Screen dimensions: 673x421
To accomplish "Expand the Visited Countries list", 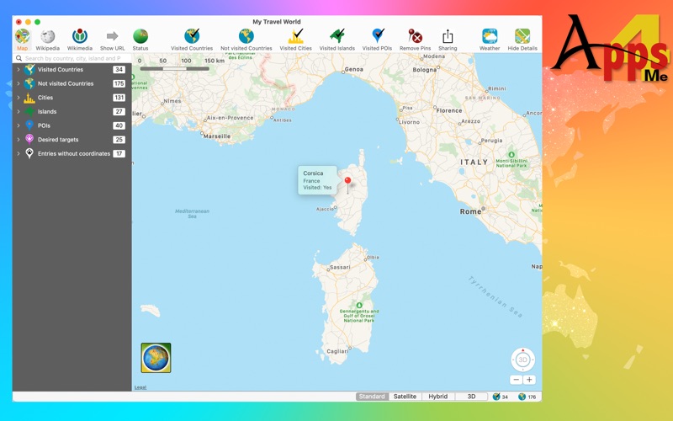I will pos(19,70).
